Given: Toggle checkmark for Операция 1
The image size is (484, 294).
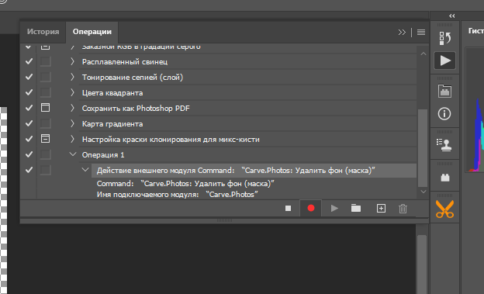Looking at the screenshot, I should point(29,154).
